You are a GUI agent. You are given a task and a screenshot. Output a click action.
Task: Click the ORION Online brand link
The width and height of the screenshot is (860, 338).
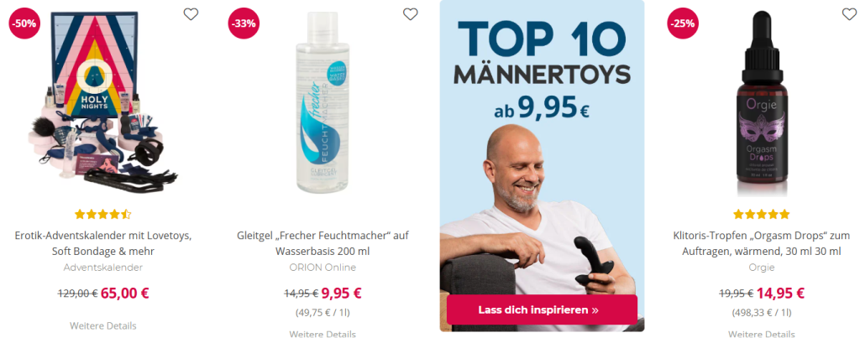(x=322, y=268)
